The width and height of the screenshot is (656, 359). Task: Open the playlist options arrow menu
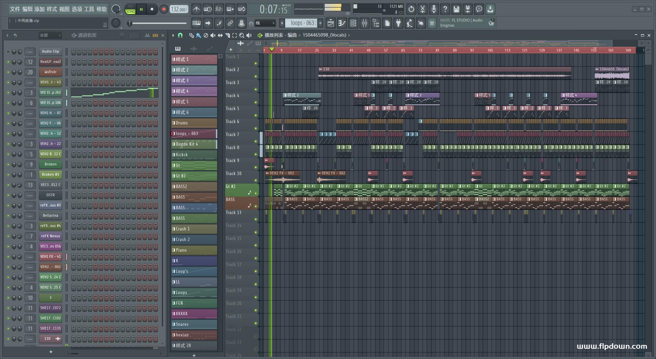pos(173,35)
